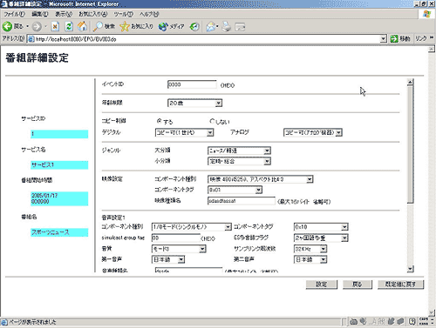The height and width of the screenshot is (328, 436).
Task: Open the analog copy control dropdown
Action: click(x=313, y=132)
